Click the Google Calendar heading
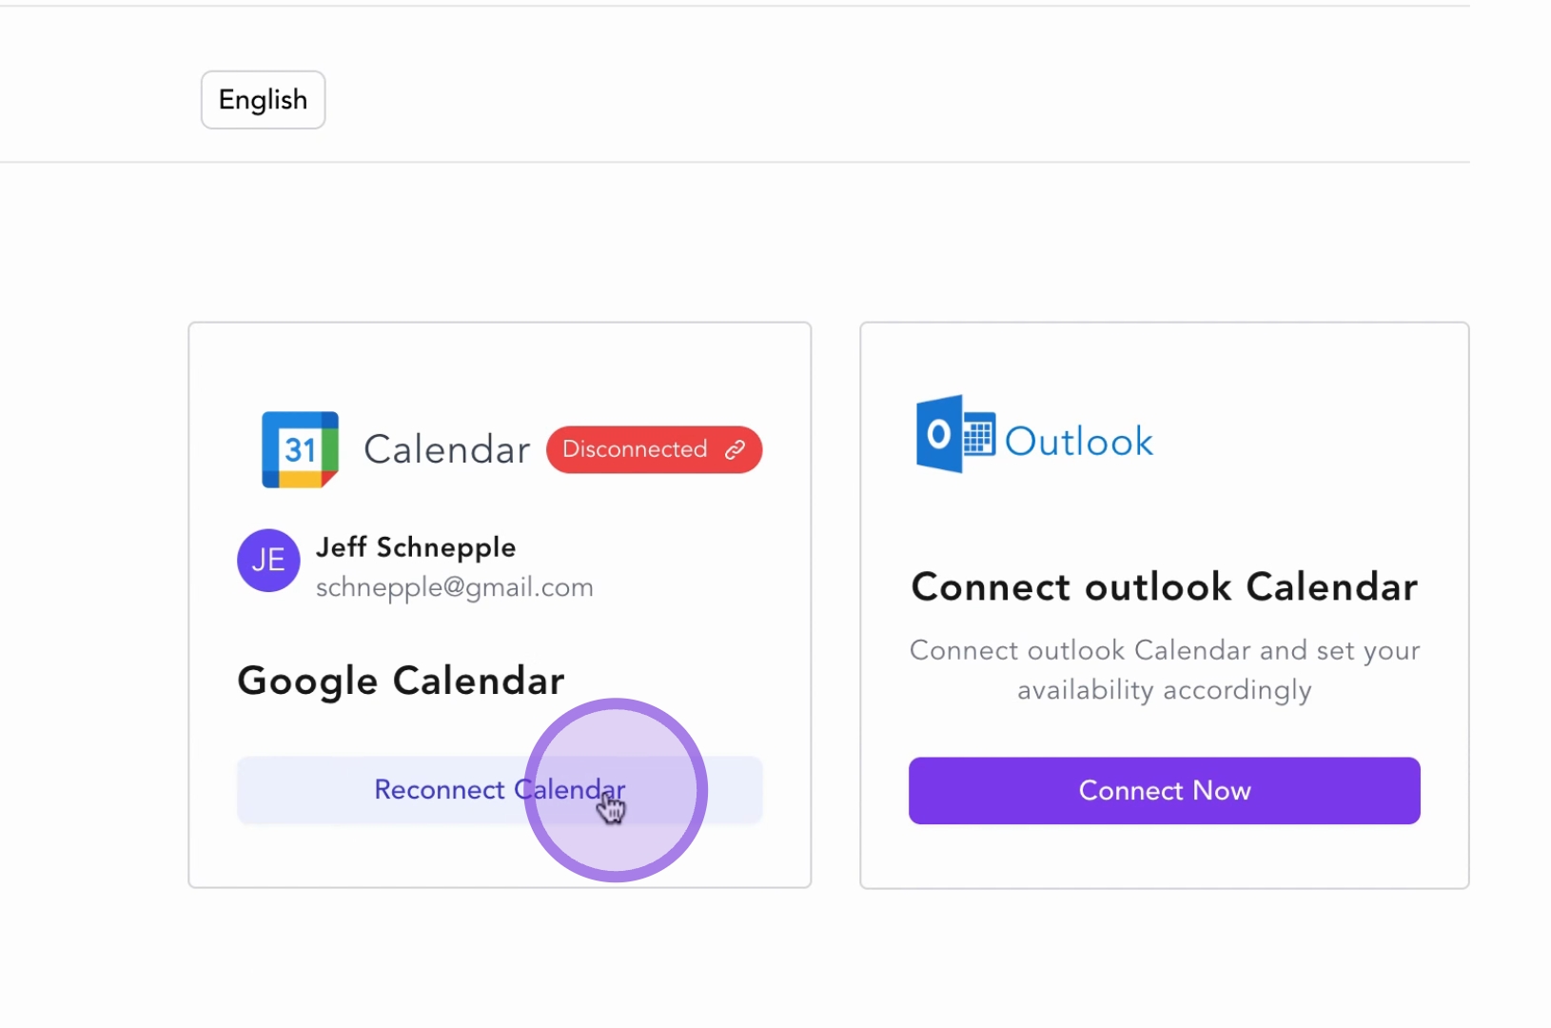 pyautogui.click(x=401, y=681)
